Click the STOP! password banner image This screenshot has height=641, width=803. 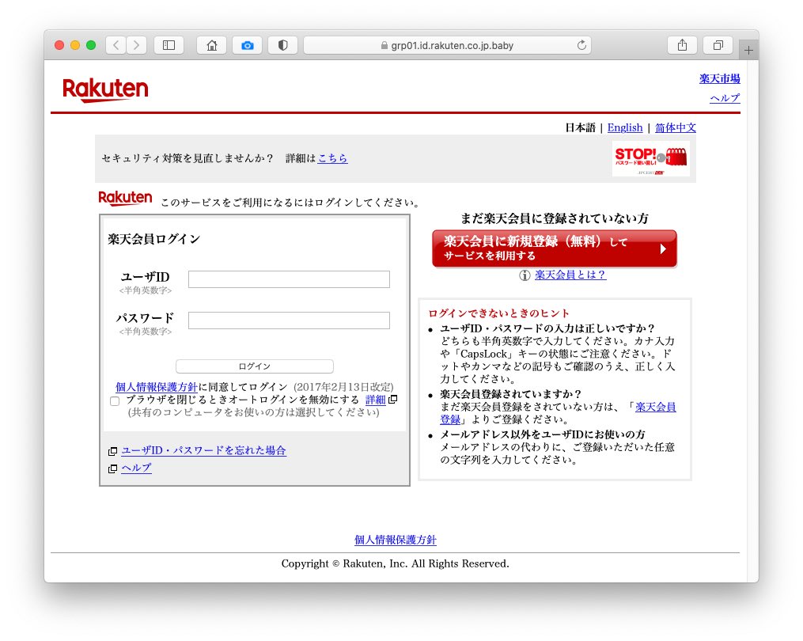coord(651,159)
